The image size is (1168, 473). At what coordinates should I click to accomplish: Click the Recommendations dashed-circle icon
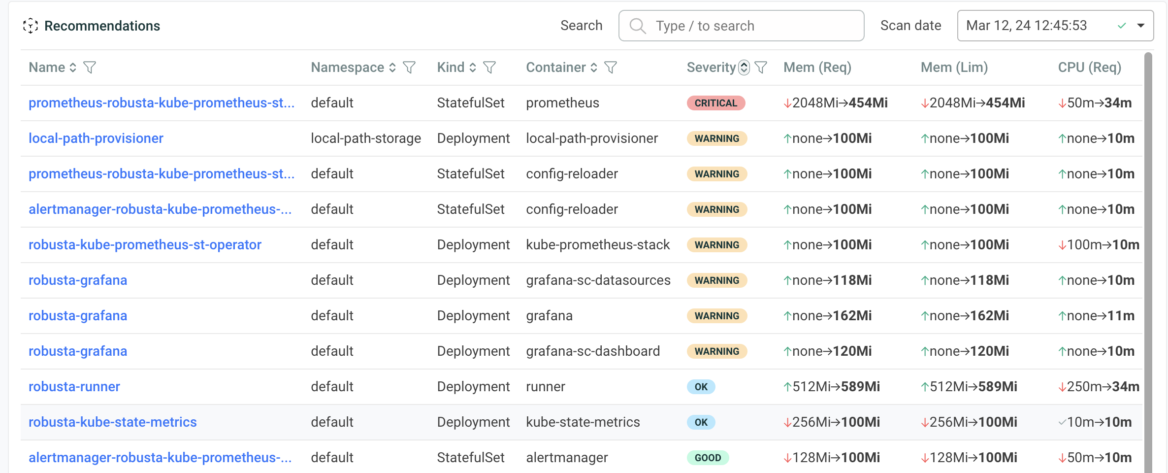tap(31, 26)
